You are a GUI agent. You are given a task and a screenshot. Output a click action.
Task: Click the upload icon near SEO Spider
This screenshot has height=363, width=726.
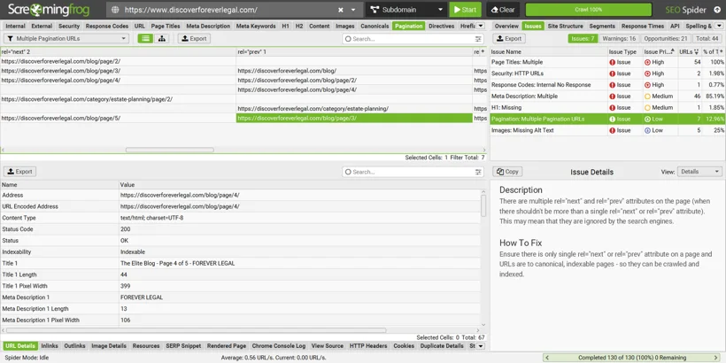pos(717,10)
